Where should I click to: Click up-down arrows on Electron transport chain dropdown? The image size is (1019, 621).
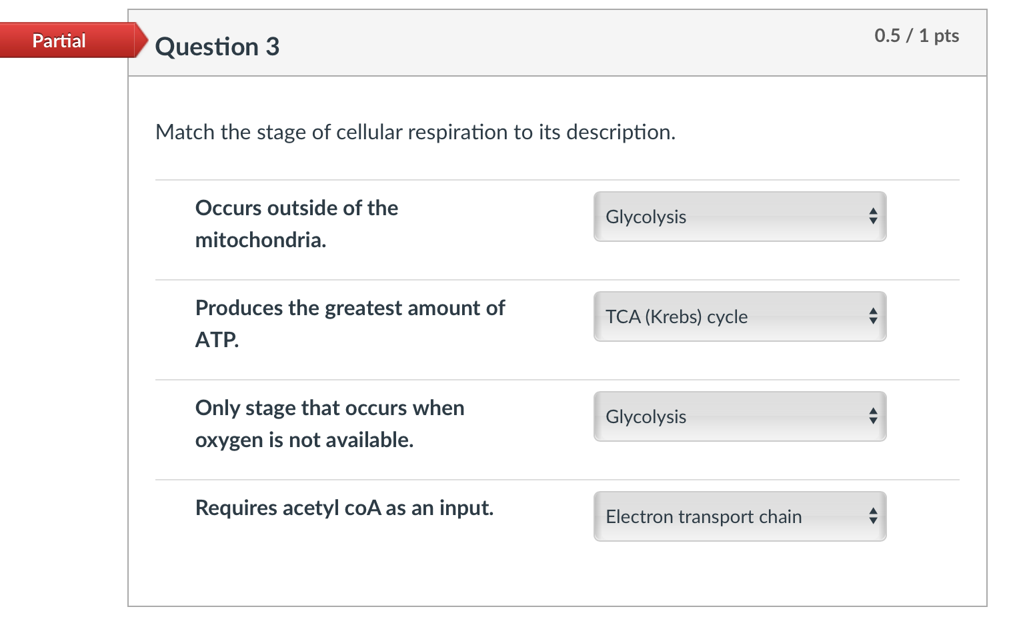point(873,516)
